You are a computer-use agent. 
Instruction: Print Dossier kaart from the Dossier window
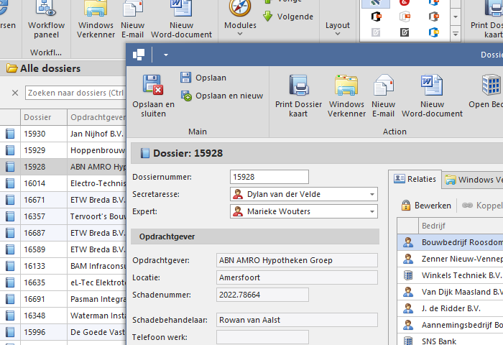coord(298,96)
